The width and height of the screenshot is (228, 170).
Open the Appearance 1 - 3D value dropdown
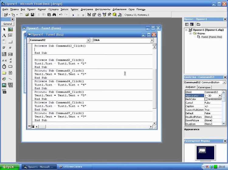220,96
